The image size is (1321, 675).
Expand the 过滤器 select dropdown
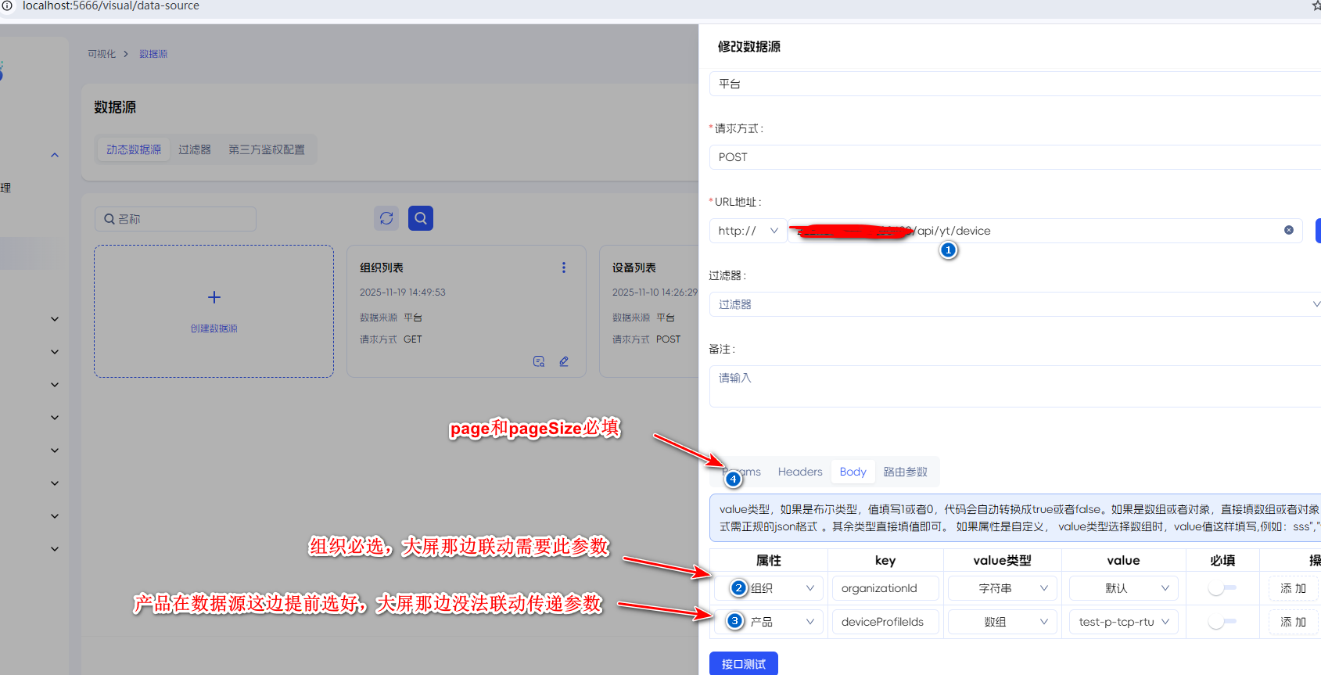coord(1014,304)
